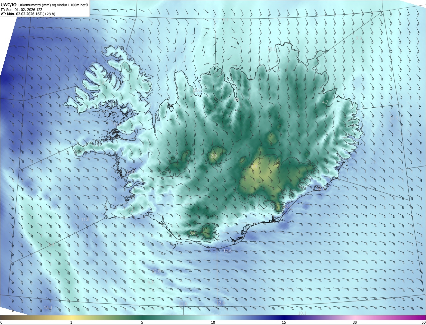The image size is (426, 325).
Task: Click the 9.3 value label south of Iceland
Action: (x=150, y=283)
